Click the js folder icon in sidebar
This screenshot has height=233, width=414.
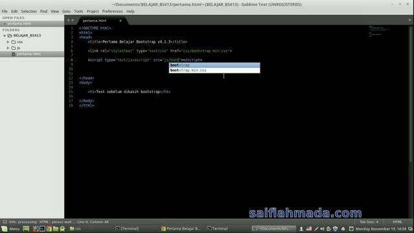14,48
